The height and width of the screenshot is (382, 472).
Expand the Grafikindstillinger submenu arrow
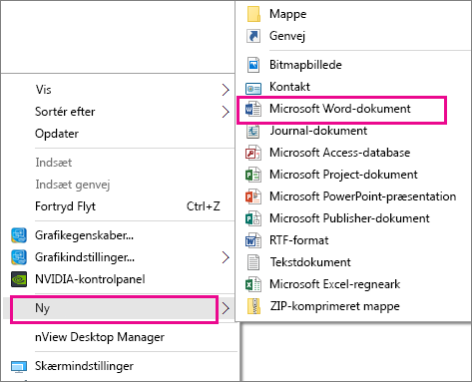(226, 257)
